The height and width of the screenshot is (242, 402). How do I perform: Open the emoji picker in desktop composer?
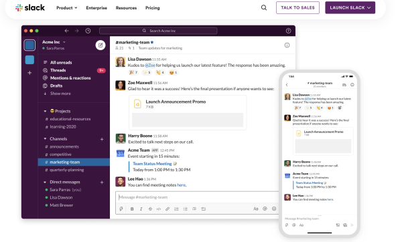tap(274, 209)
